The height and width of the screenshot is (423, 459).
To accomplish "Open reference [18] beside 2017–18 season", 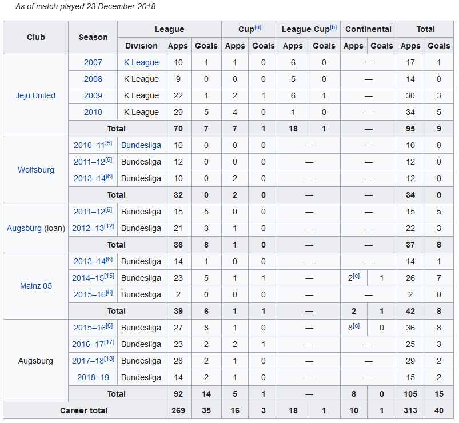I will (x=109, y=358).
